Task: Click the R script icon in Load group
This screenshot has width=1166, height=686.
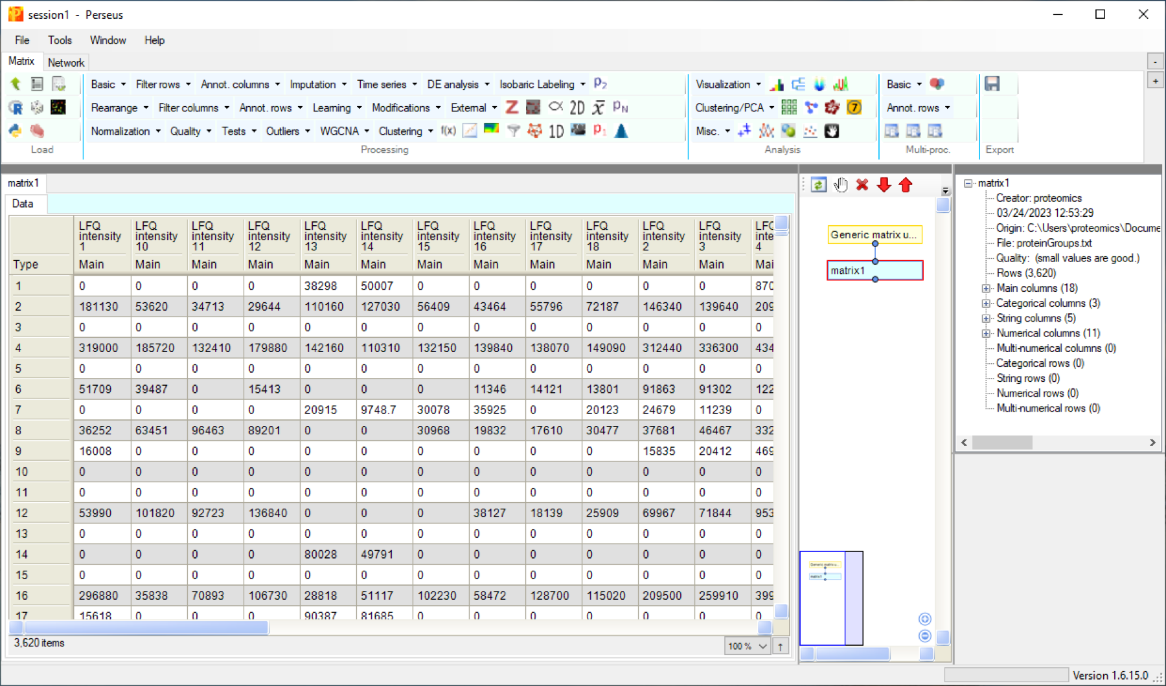Action: click(x=16, y=107)
